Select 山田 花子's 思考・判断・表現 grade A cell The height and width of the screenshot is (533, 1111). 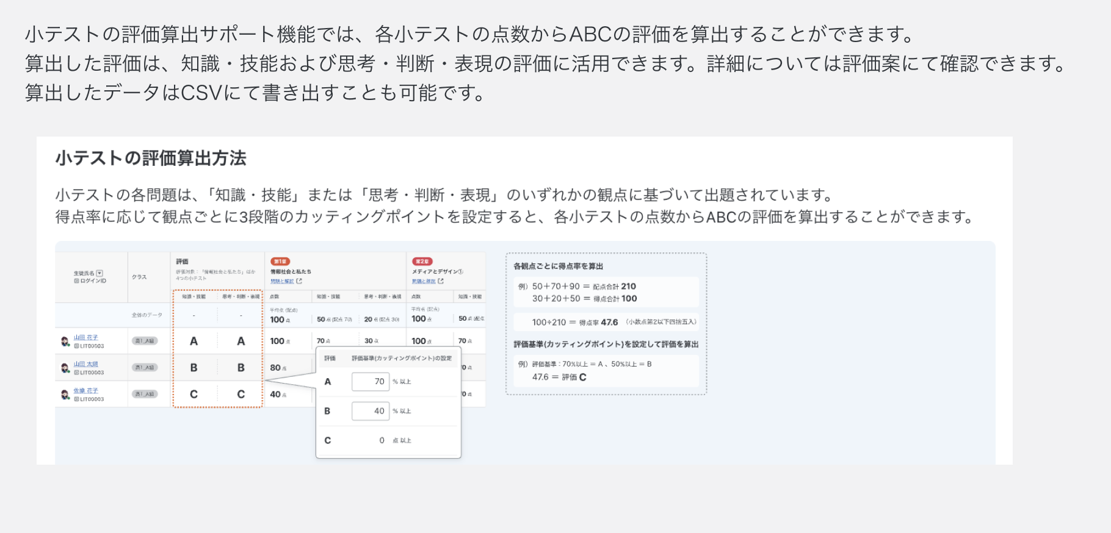click(241, 342)
